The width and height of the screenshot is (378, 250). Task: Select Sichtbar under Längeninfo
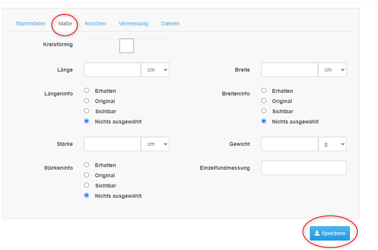(x=86, y=111)
